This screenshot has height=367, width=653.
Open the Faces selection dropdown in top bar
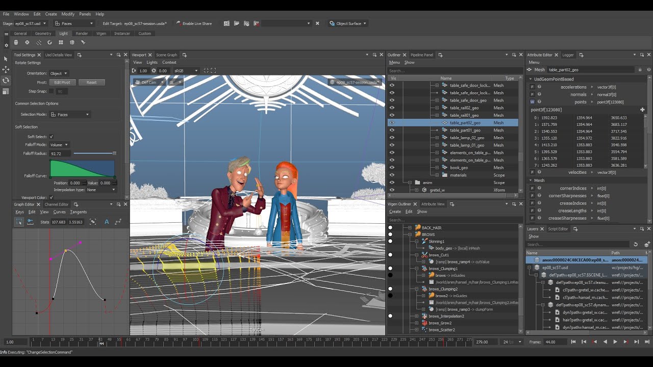pyautogui.click(x=74, y=23)
